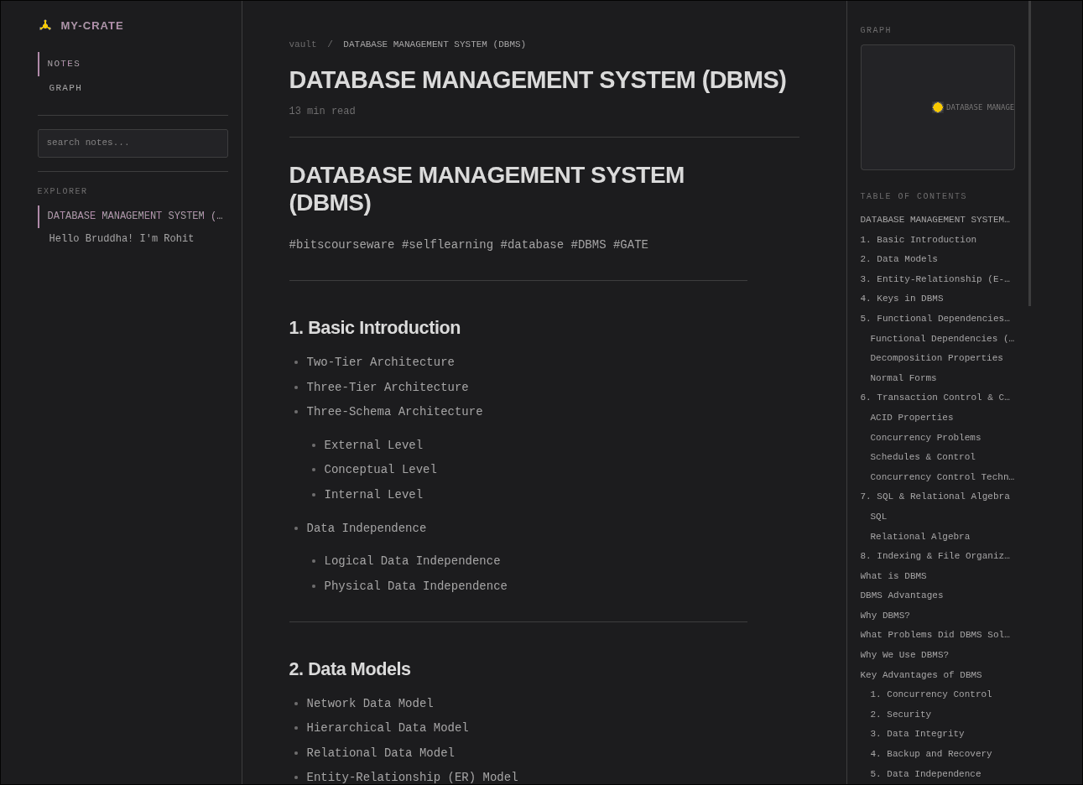Image resolution: width=1083 pixels, height=785 pixels.
Task: Switch to the Graph sidebar tab
Action: 65,88
